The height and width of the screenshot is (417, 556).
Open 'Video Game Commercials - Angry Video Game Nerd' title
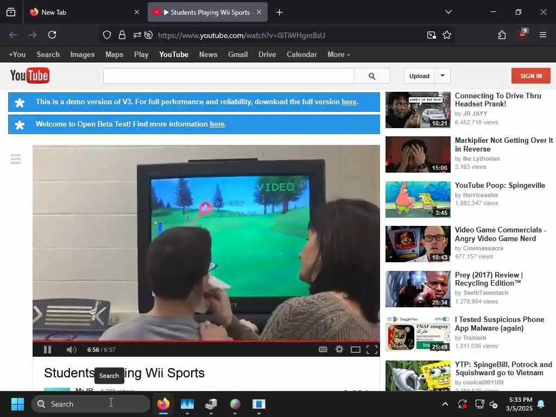coord(500,234)
